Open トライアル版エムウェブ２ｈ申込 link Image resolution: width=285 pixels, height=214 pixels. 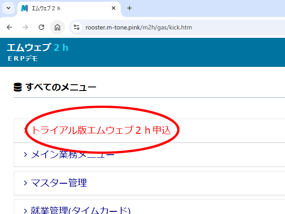point(101,130)
